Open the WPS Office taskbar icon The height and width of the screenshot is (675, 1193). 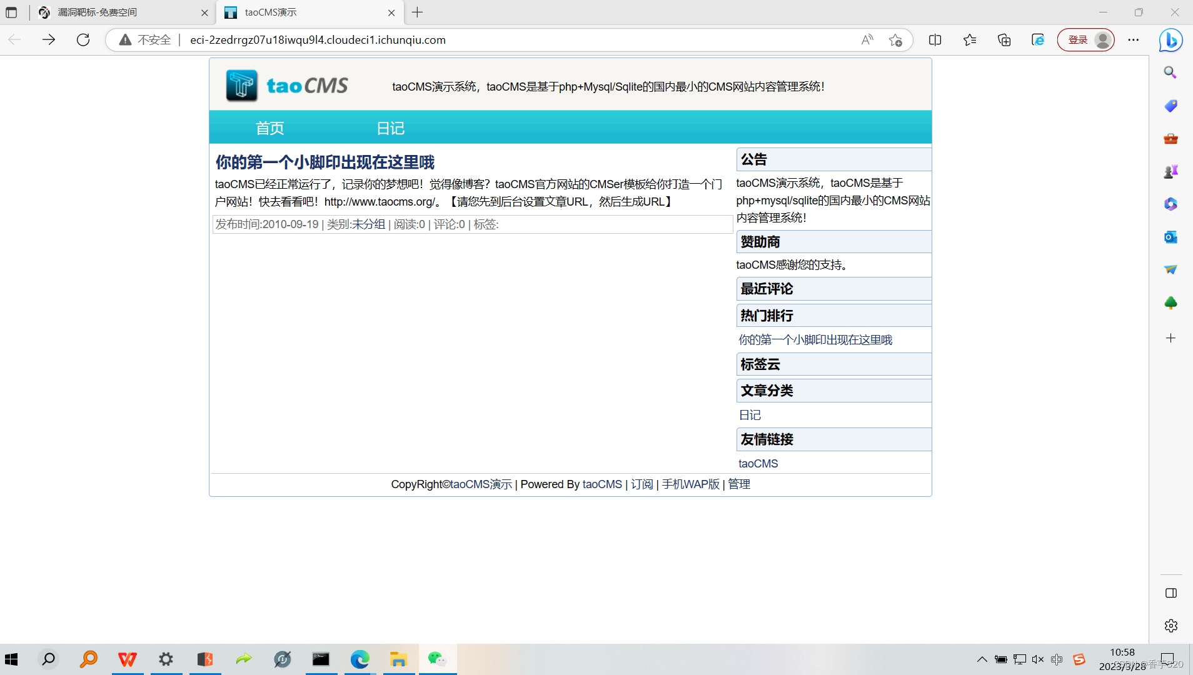pos(128,659)
